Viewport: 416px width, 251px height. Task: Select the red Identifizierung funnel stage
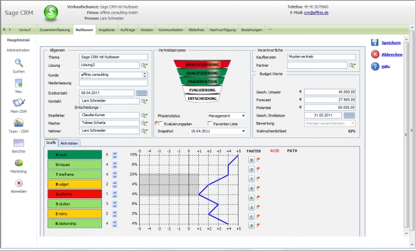(202, 64)
